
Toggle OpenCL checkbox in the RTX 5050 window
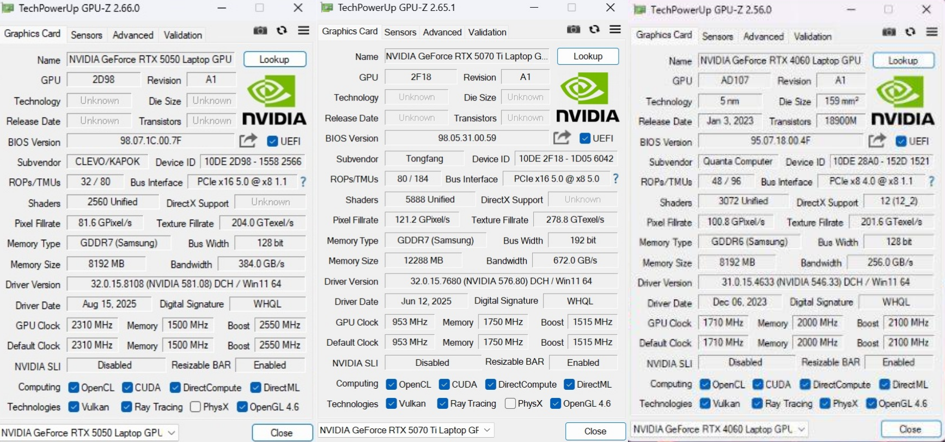coord(74,388)
